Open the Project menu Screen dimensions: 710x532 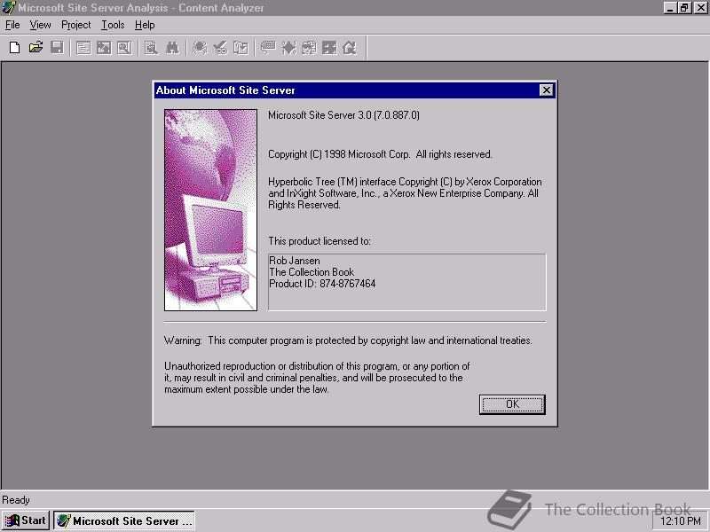point(75,25)
